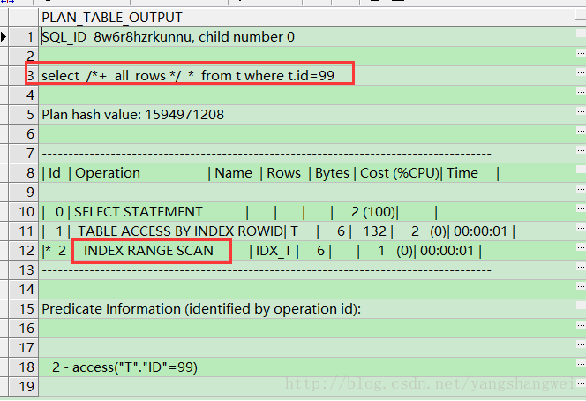
Task: Click the SQL_ID 8w6r8hzrkunnu cell
Action: tap(168, 37)
